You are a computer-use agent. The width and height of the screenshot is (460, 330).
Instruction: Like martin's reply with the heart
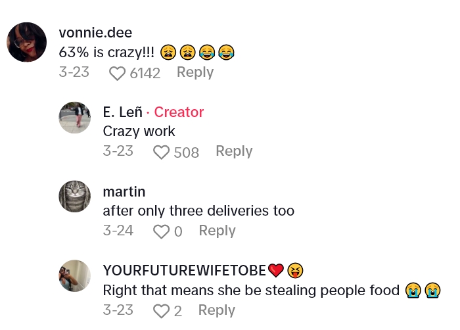click(x=161, y=231)
